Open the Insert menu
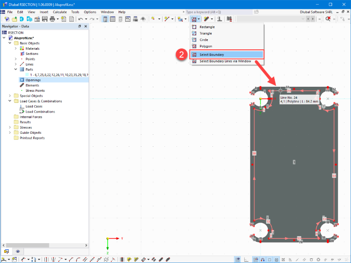Screen dimensions: 351x263 tap(44, 12)
